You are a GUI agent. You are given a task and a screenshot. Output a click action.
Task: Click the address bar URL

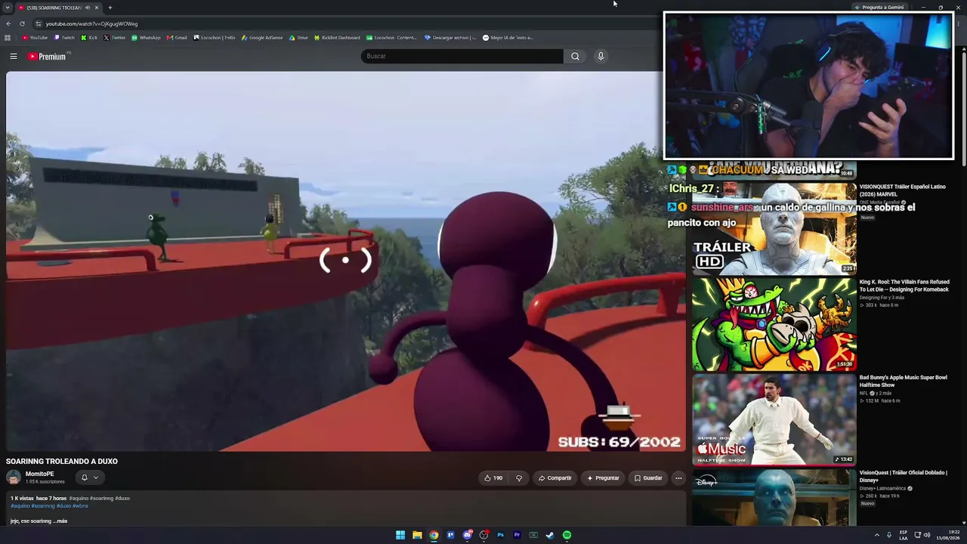click(91, 23)
